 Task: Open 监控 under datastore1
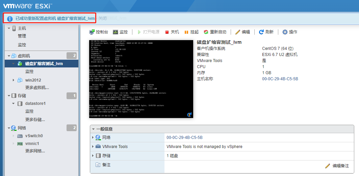29,111
